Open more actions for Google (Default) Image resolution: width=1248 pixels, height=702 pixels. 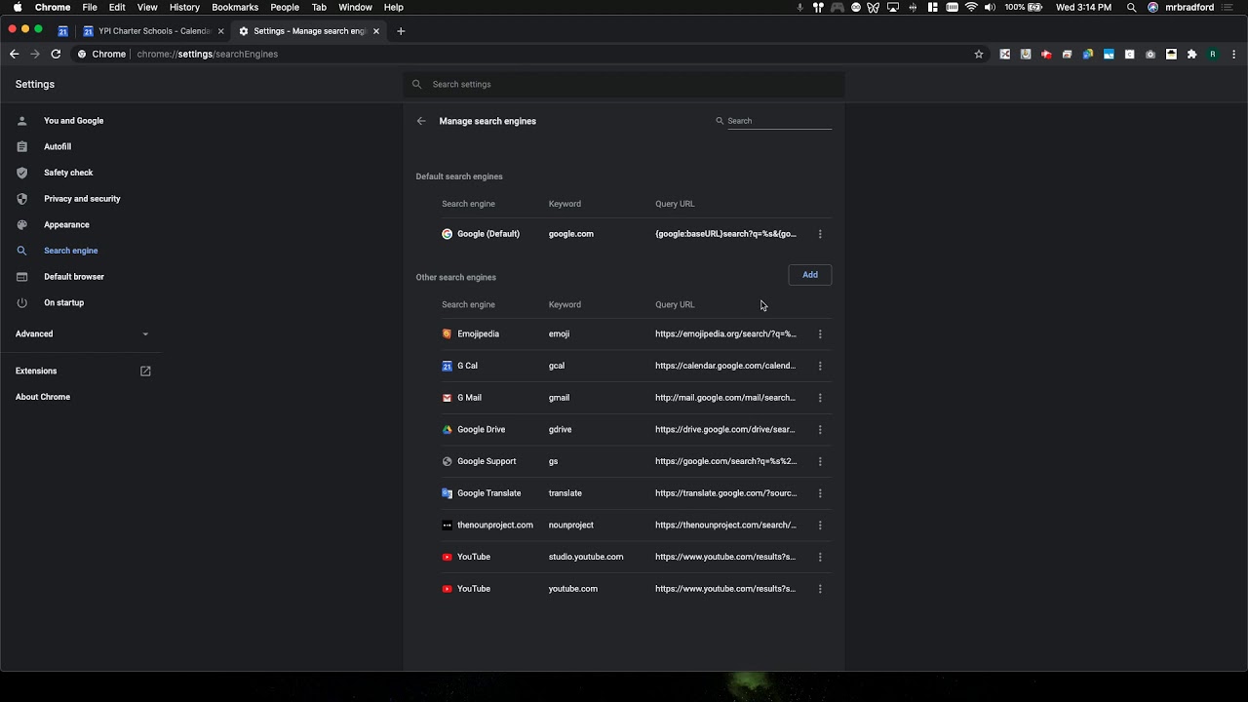pyautogui.click(x=820, y=234)
